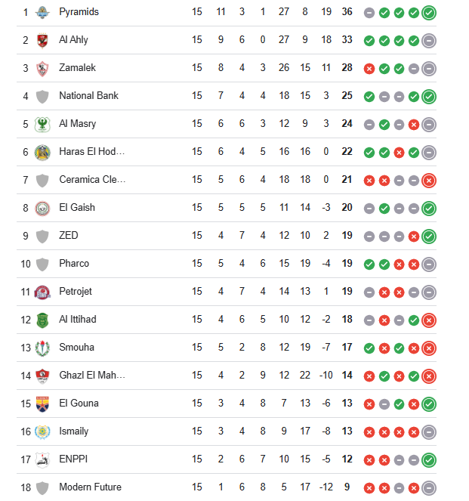Open the ZED team link

tap(69, 236)
